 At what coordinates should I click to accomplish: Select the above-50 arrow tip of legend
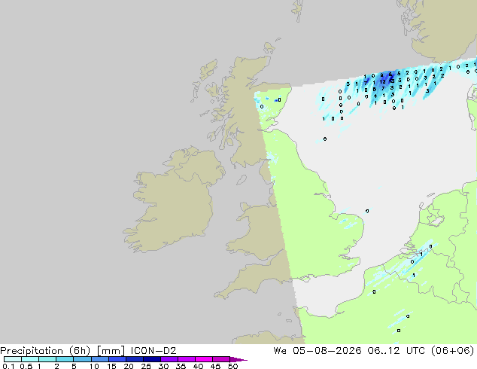click(x=238, y=359)
